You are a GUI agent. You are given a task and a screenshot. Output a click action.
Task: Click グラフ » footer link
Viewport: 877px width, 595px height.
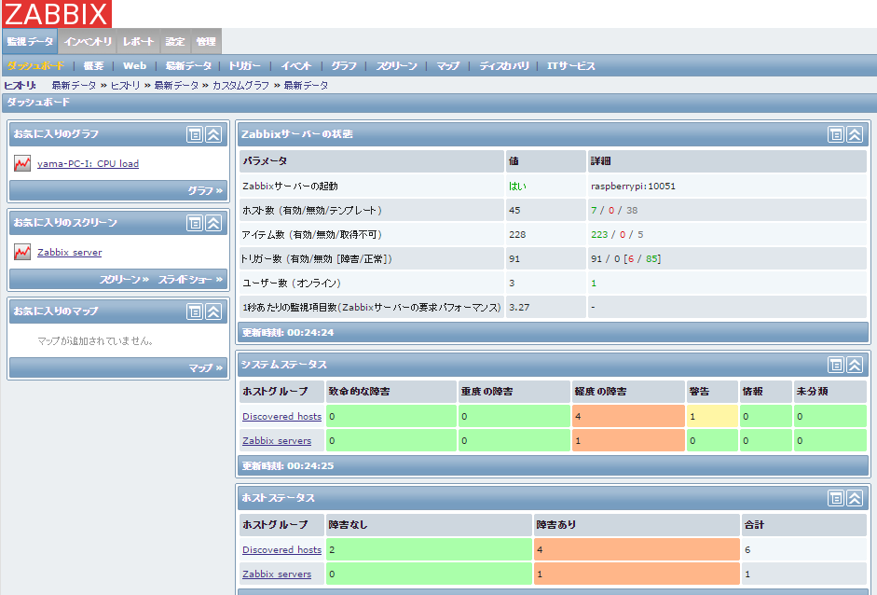tap(205, 191)
